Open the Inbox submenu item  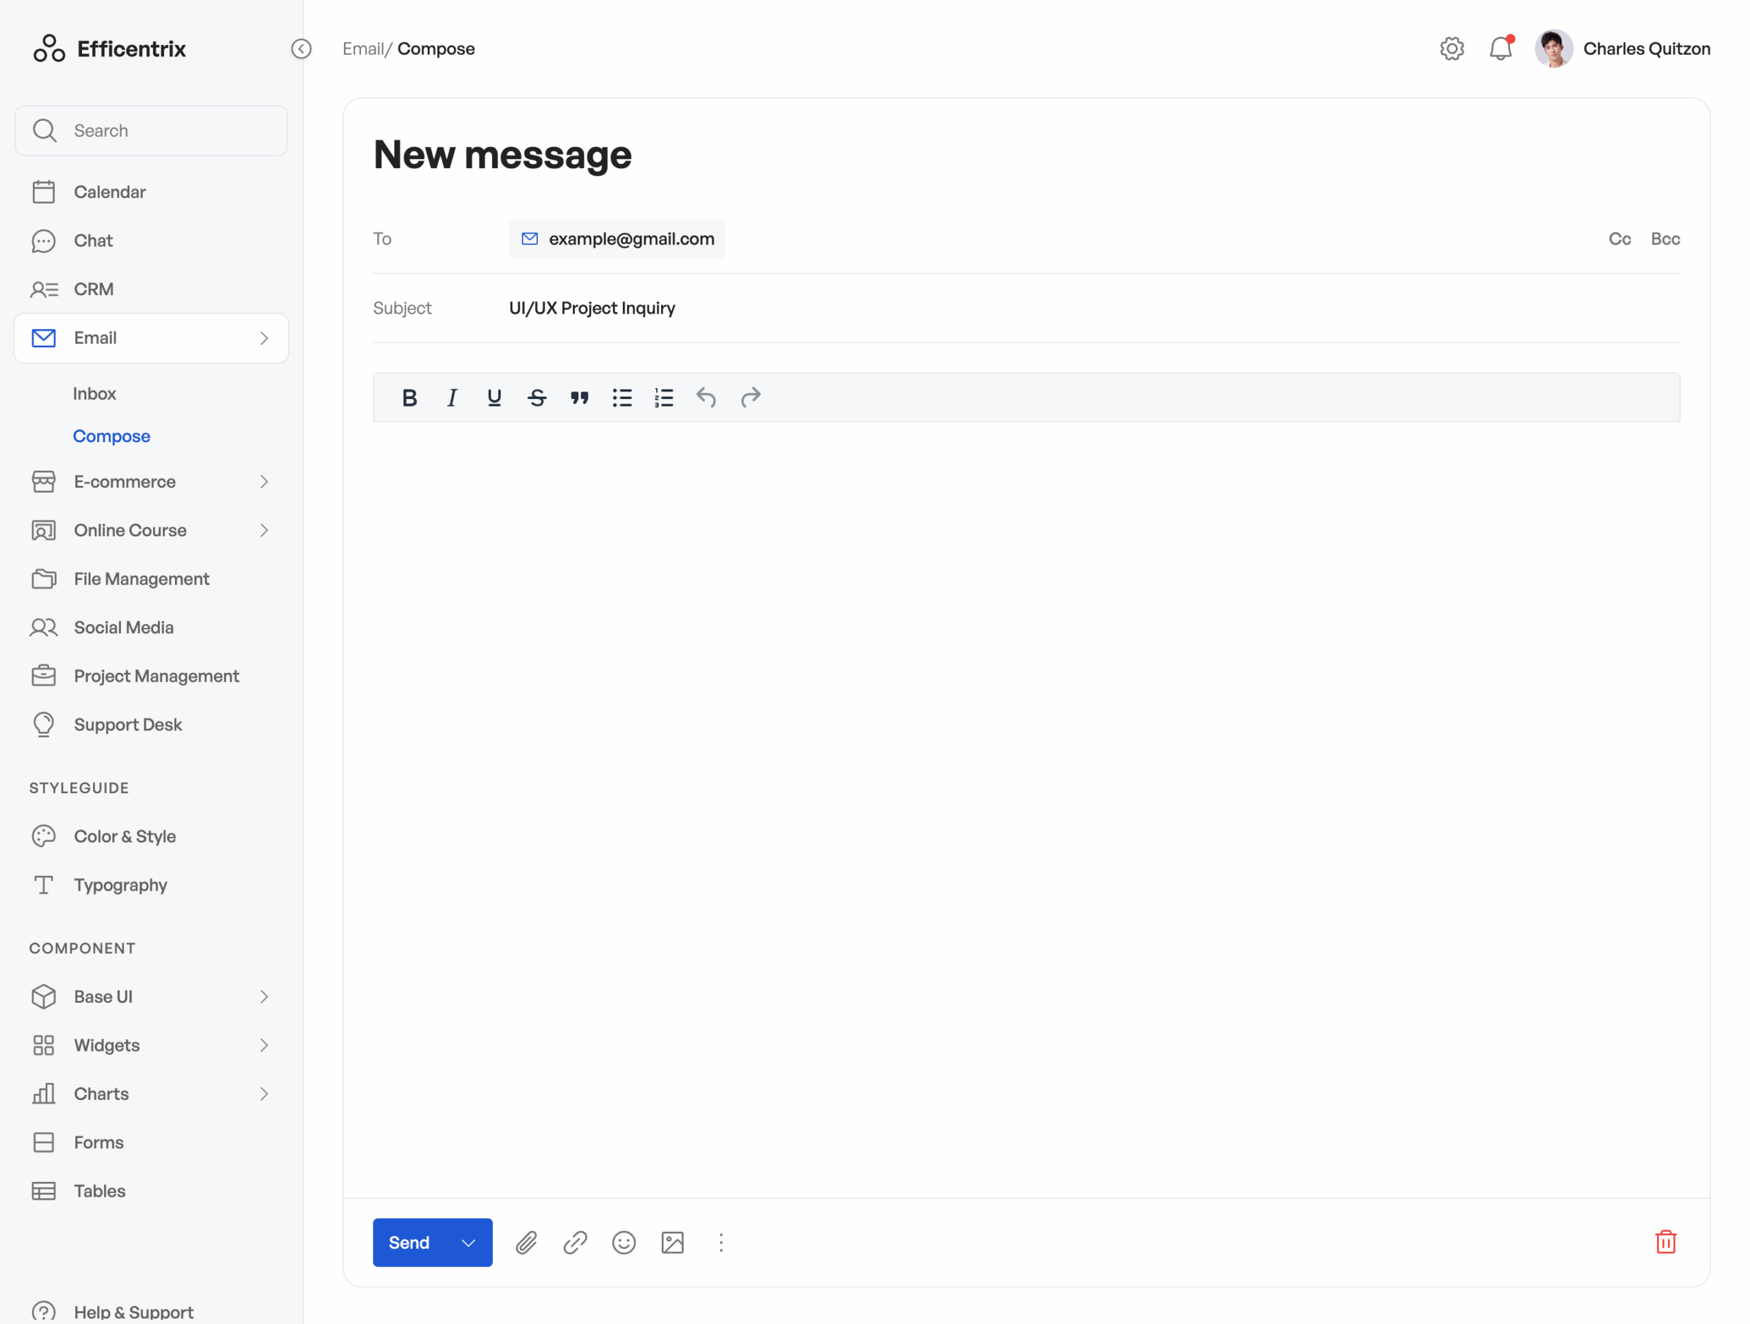tap(94, 394)
